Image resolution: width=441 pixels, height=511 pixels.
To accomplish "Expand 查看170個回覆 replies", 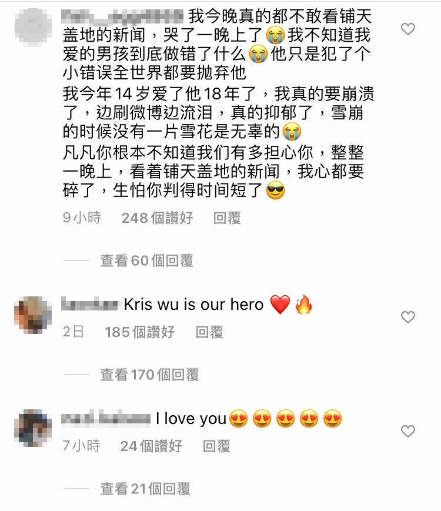I will tap(149, 375).
